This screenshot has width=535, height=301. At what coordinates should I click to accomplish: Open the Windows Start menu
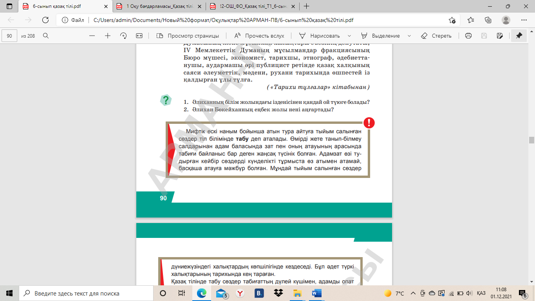[9, 293]
